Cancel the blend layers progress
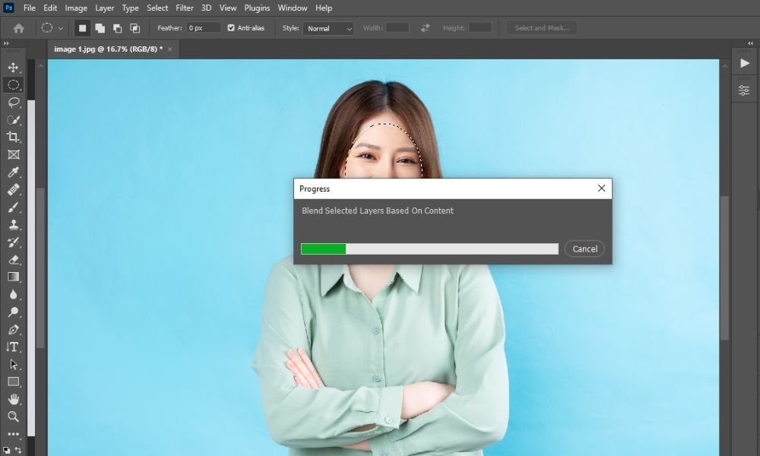Image resolution: width=760 pixels, height=456 pixels. (x=584, y=249)
